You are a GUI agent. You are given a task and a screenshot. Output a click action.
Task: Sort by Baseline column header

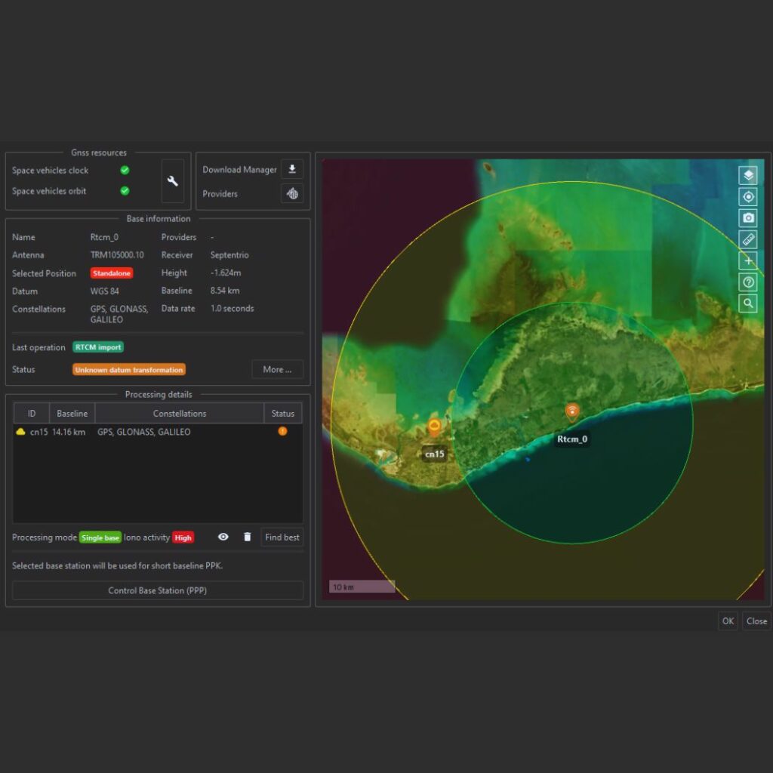[x=72, y=414]
